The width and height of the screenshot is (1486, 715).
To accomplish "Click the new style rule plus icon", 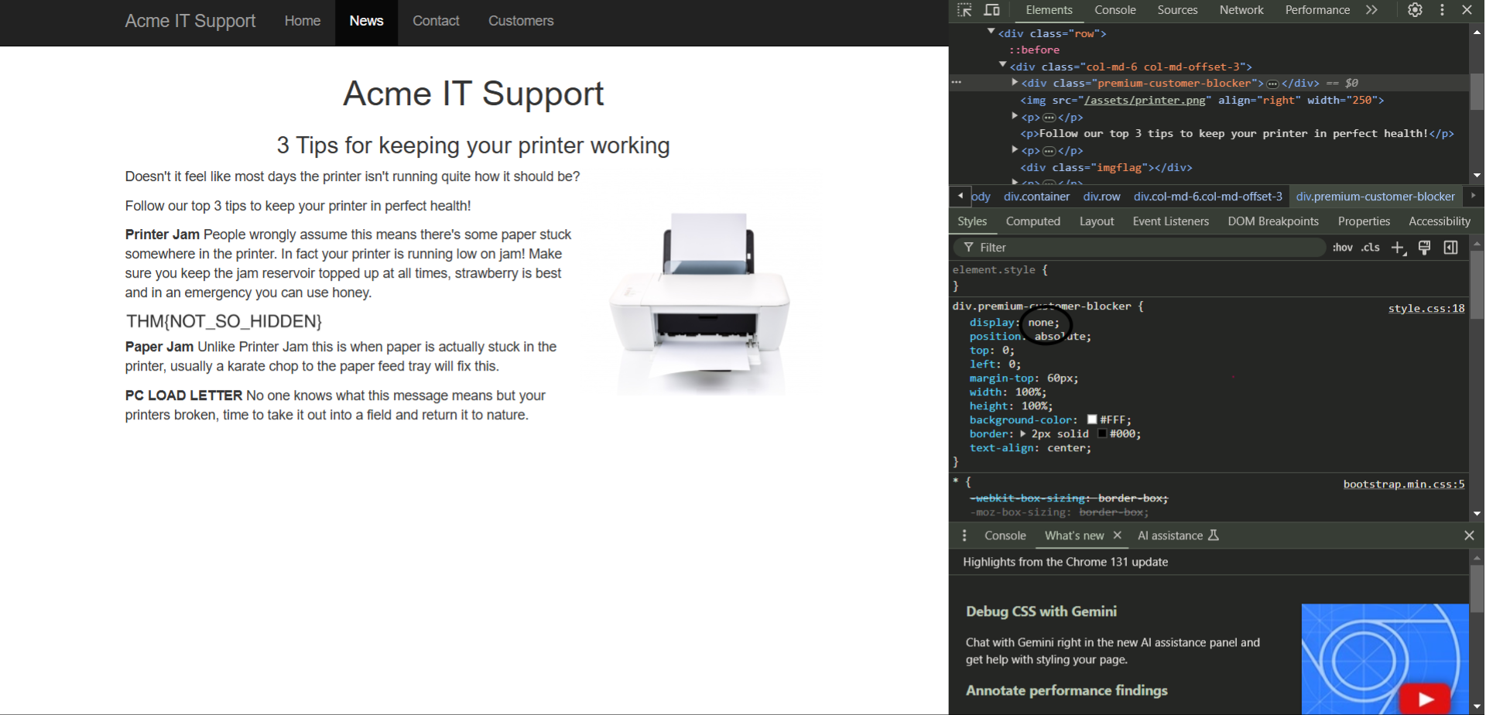I will [1398, 248].
